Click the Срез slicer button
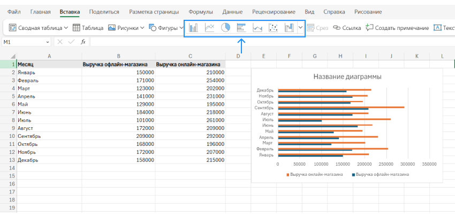This screenshot has height=217, width=455. (x=317, y=28)
